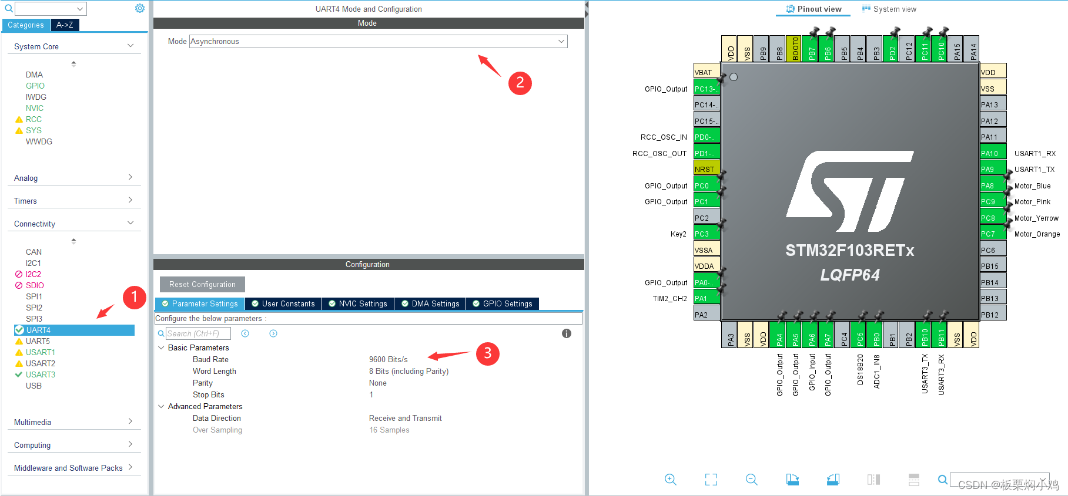Click the PA10 pin on the chip
Image resolution: width=1068 pixels, height=496 pixels.
(x=993, y=153)
